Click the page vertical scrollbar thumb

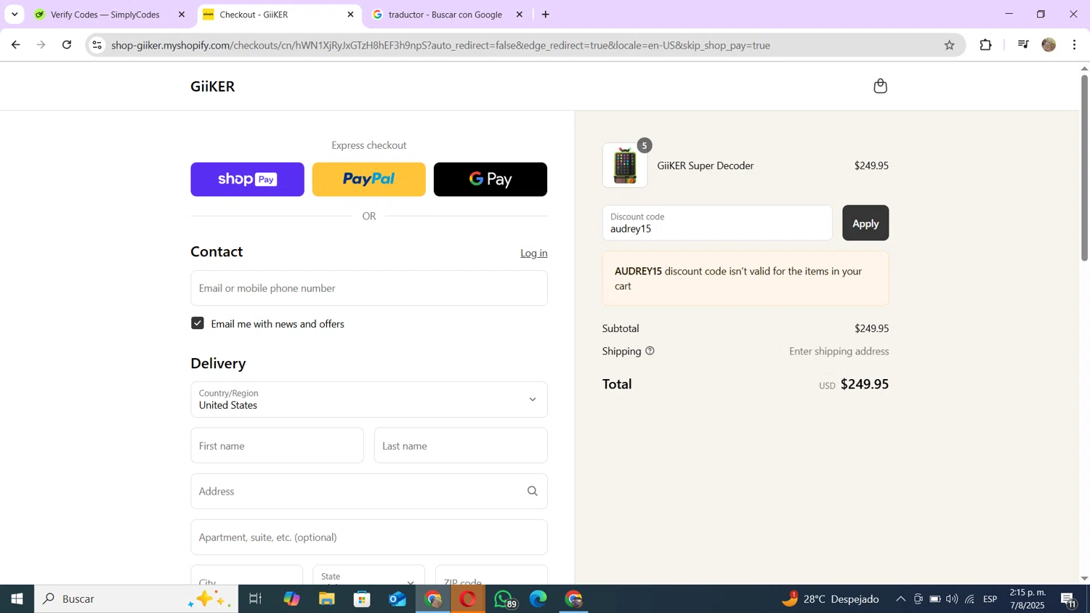1084,167
